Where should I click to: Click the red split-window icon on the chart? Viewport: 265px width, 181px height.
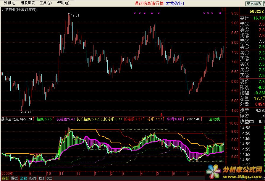(x=224, y=9)
